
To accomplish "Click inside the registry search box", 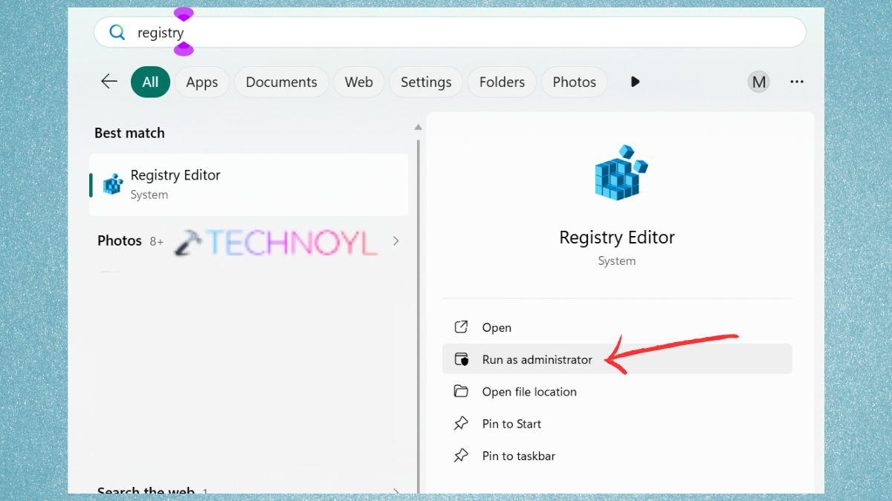I will [x=297, y=32].
